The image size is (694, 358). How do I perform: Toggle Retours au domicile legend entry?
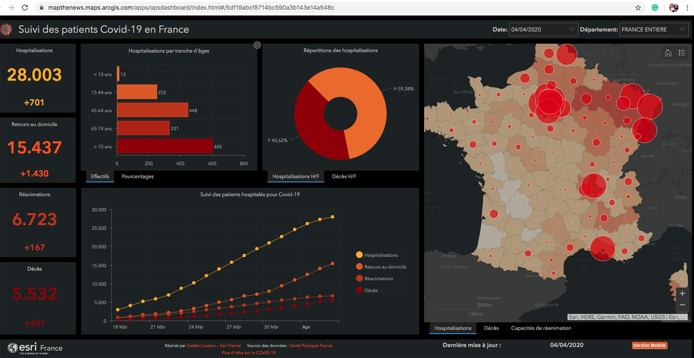tap(381, 267)
